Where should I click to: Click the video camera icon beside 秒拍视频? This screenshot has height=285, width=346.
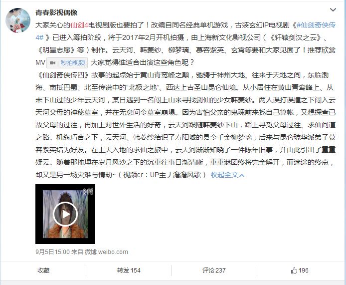(x=52, y=63)
